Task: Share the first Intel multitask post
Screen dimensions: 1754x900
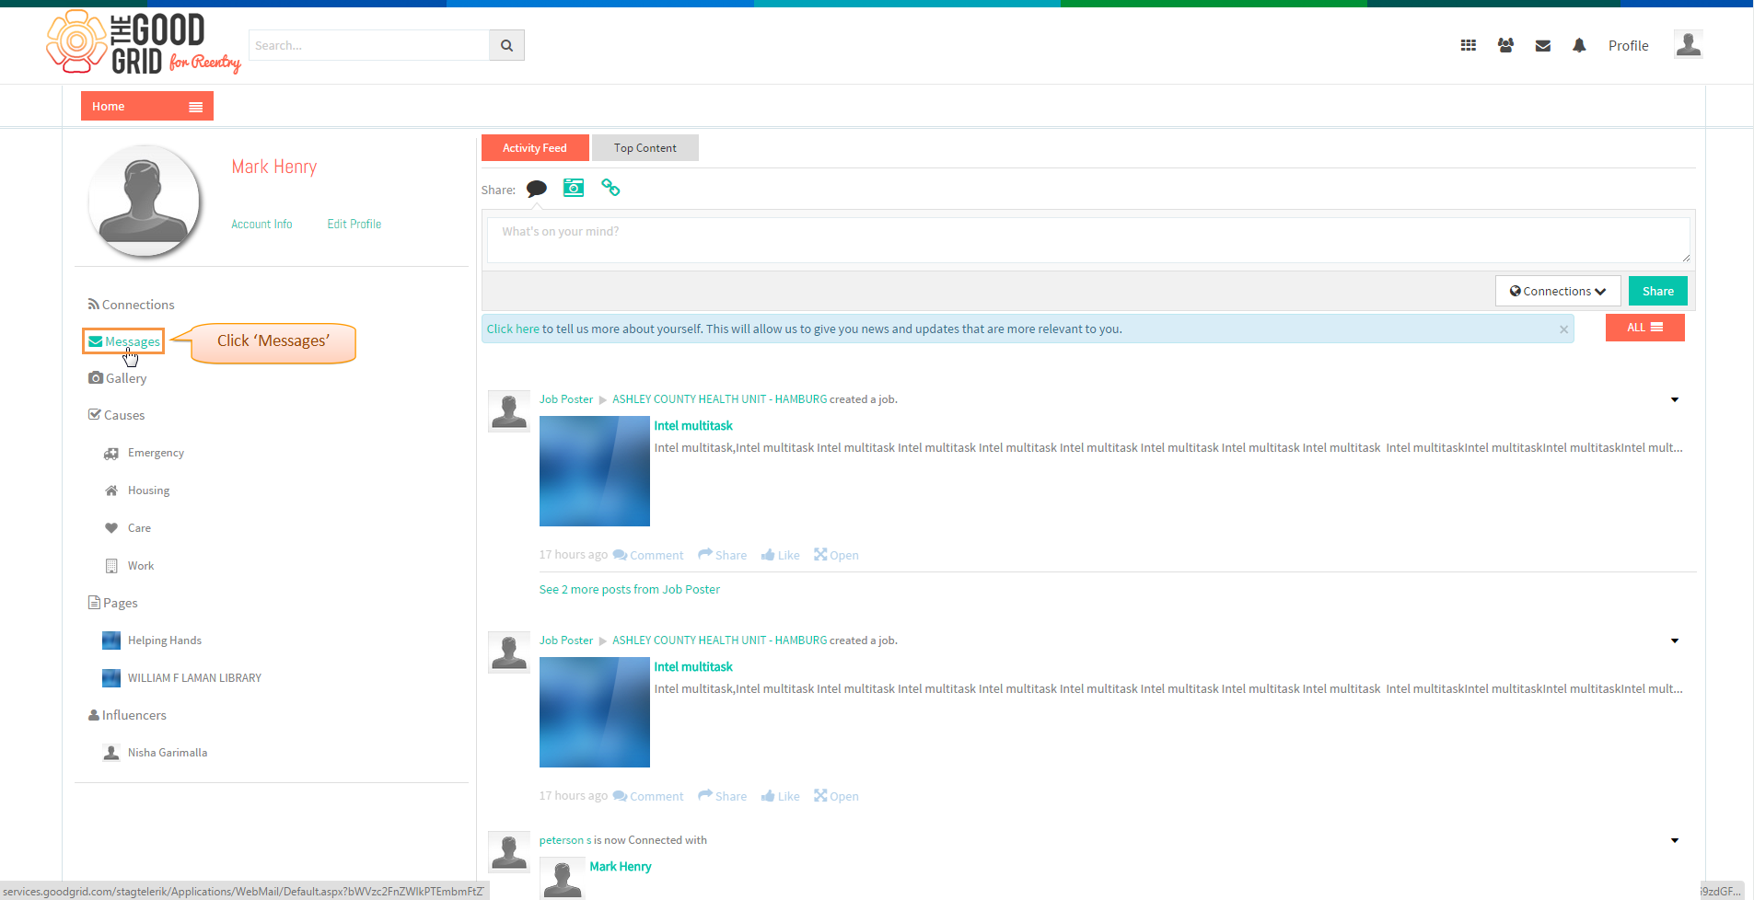Action: [x=723, y=555]
